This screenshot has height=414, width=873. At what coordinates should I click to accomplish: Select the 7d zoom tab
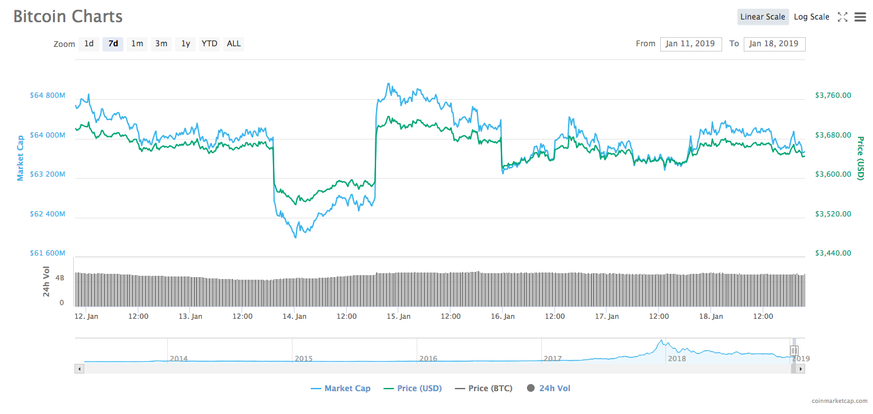click(112, 44)
